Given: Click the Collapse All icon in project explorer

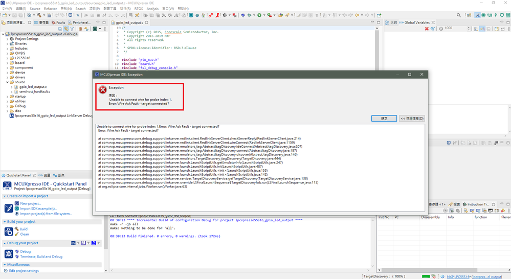Looking at the screenshot, I should (60, 29).
